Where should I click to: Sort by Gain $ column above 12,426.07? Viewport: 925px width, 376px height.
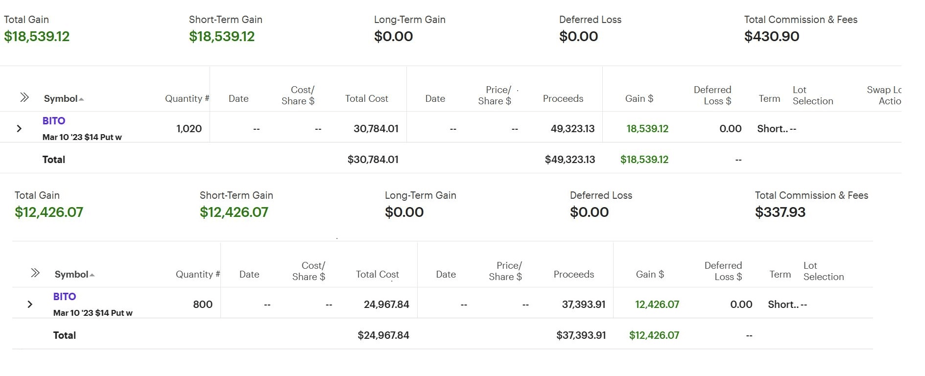650,275
